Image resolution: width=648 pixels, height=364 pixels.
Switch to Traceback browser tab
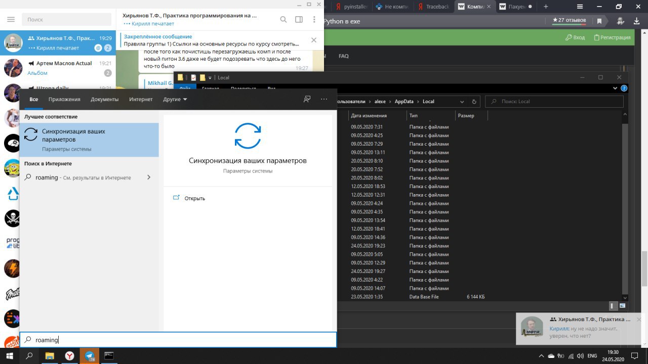coord(433,7)
